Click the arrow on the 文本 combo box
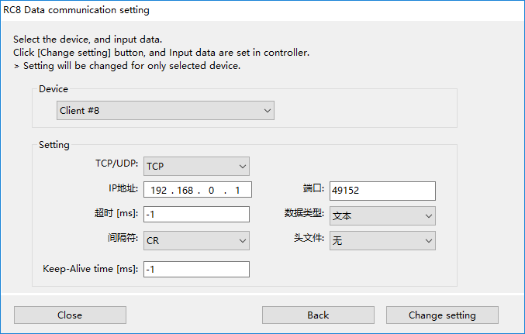Image resolution: width=525 pixels, height=334 pixels. coord(429,216)
